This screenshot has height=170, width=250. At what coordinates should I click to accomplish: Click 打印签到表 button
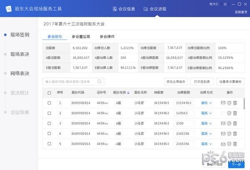click(202, 82)
